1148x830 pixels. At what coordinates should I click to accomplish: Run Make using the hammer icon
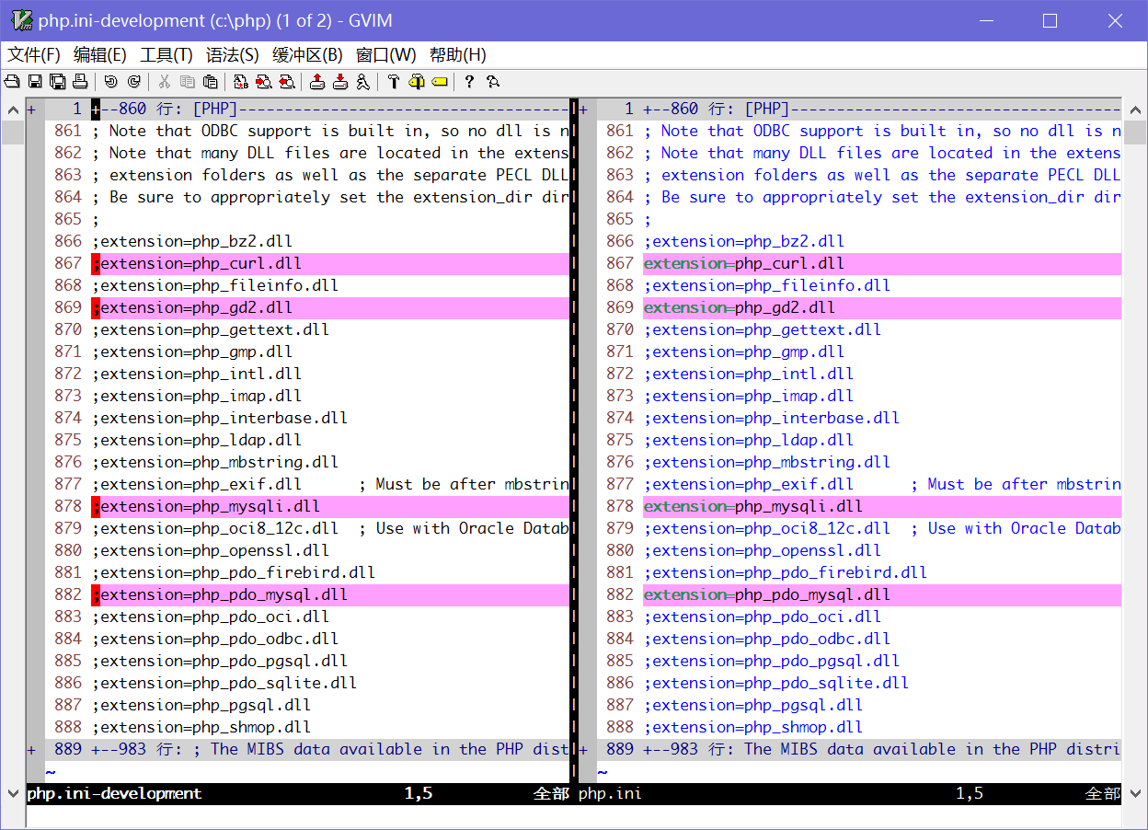coord(394,82)
